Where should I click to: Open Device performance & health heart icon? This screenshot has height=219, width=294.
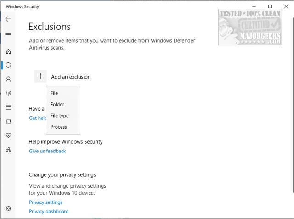[x=8, y=135]
